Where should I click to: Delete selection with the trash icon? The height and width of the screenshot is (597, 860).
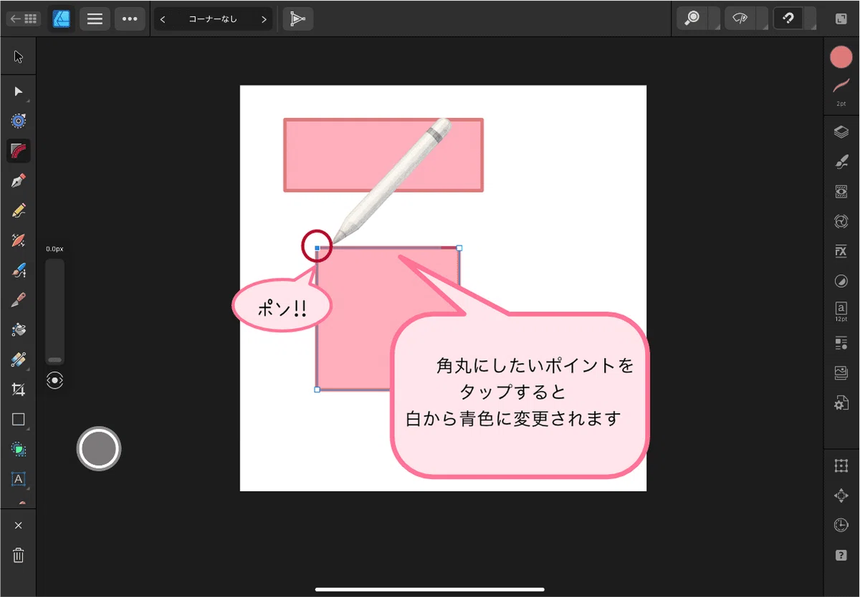[x=19, y=555]
